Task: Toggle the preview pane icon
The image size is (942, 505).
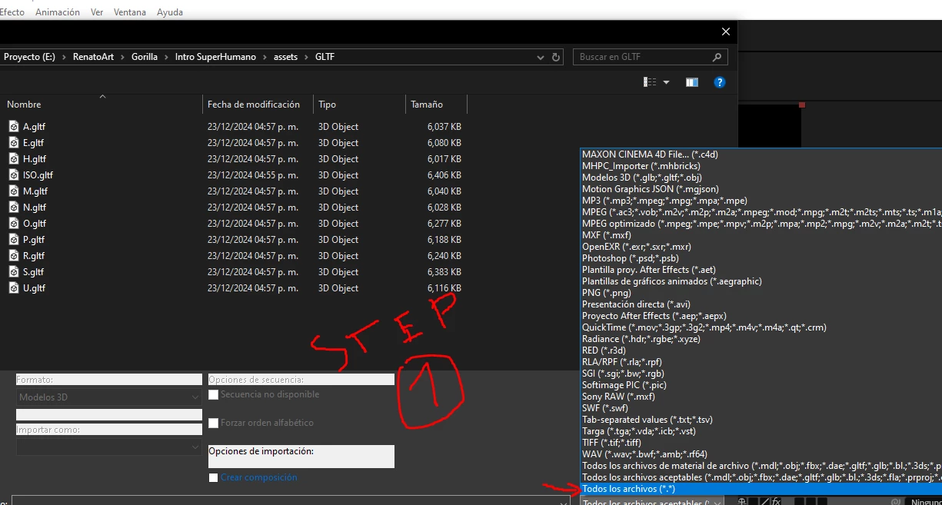Action: tap(692, 82)
